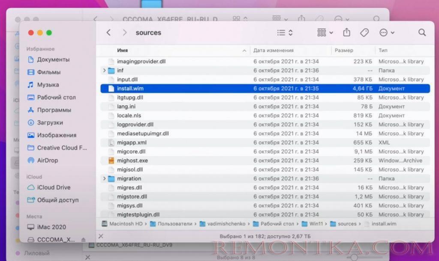Sort by the Имя column header
Screen dimensions: 439x261
coord(122,50)
